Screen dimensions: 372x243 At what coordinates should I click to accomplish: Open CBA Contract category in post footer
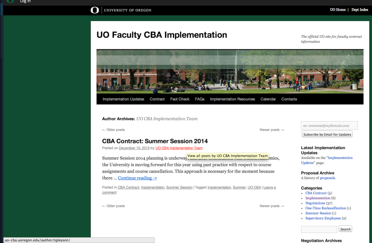tap(128, 188)
